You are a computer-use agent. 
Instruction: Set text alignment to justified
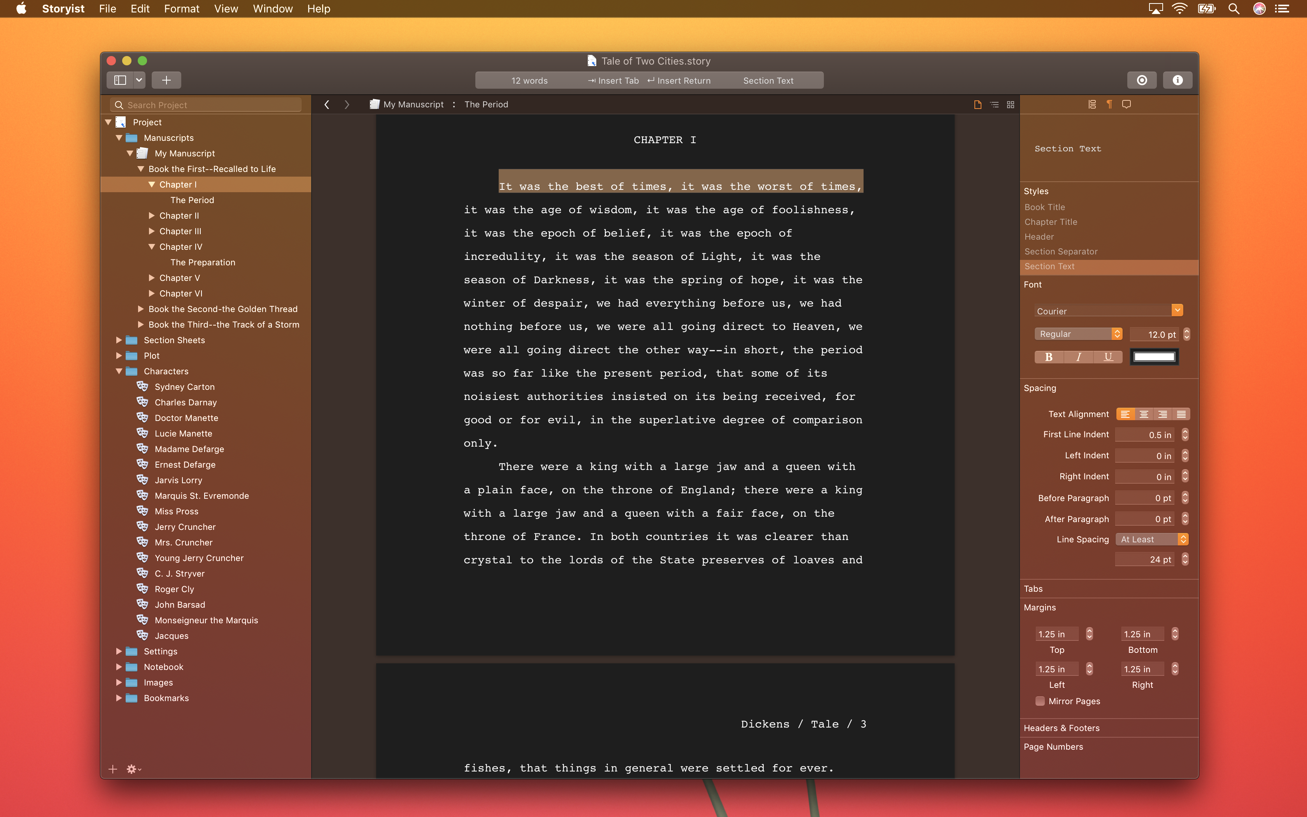point(1181,414)
